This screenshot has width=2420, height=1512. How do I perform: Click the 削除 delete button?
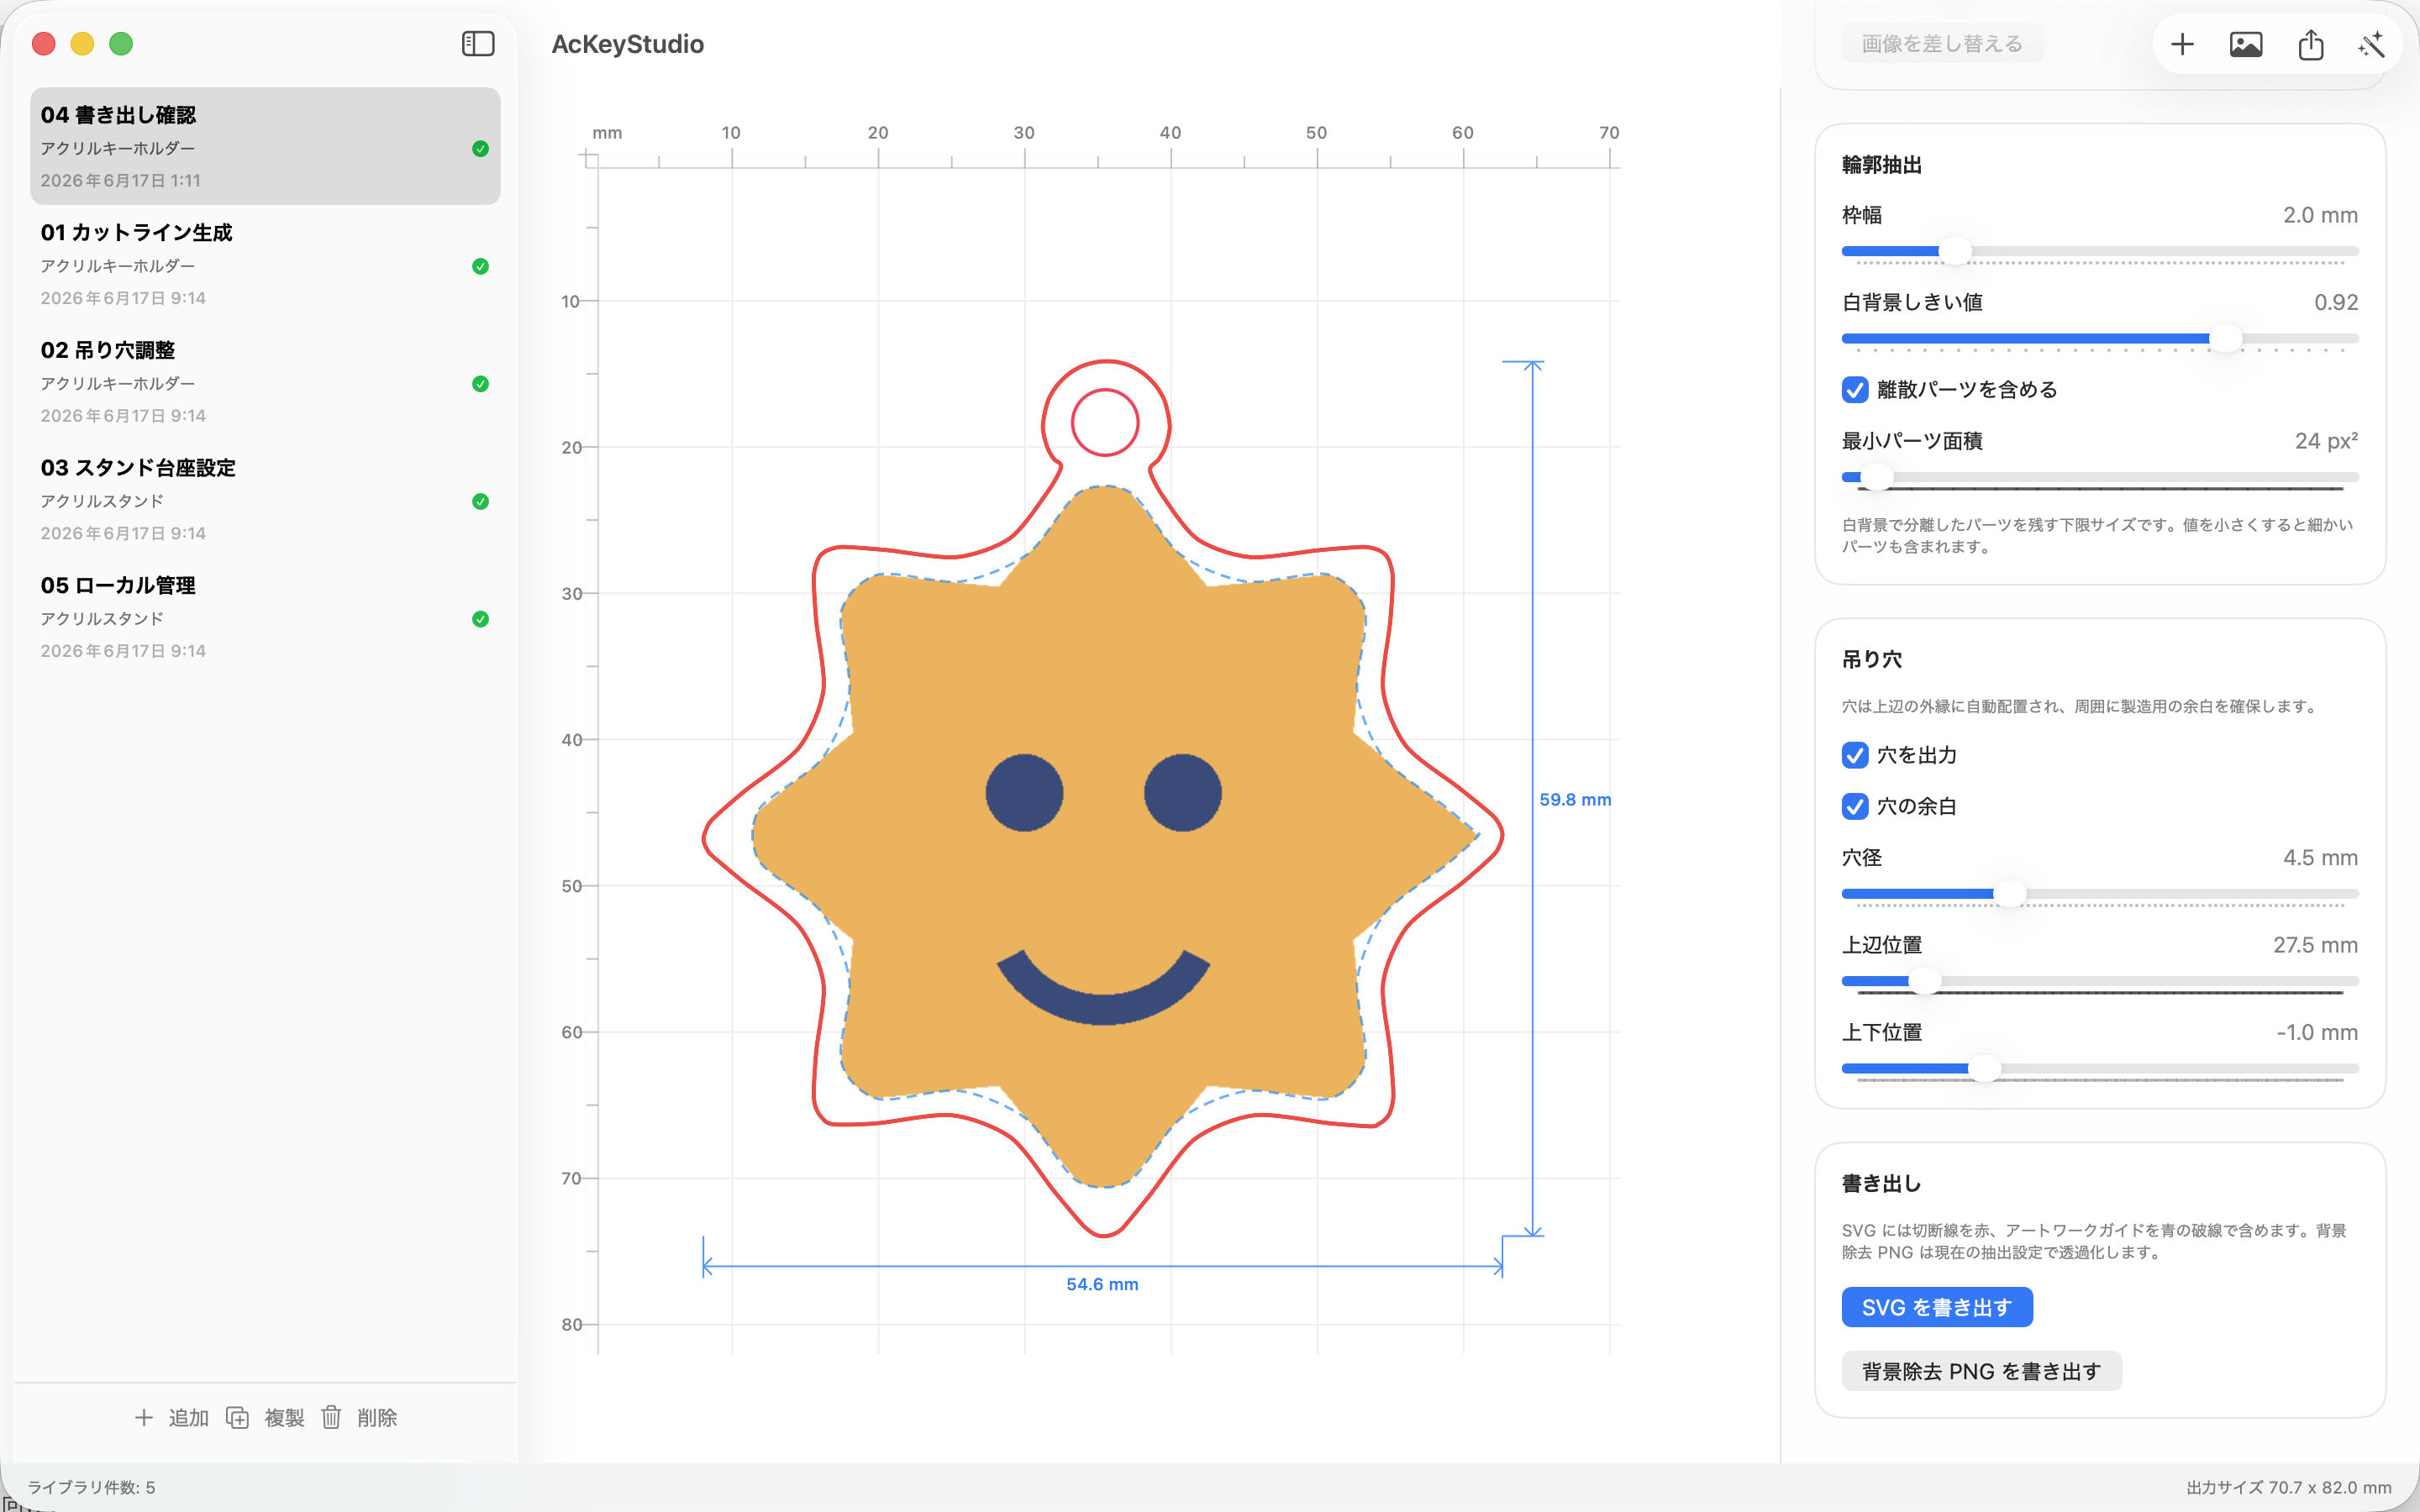point(359,1417)
